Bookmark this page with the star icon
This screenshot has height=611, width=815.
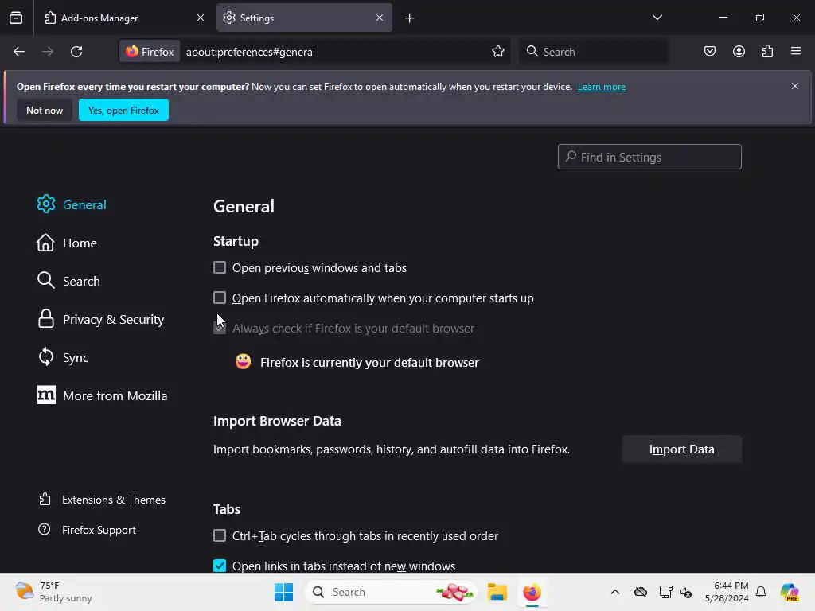pos(498,52)
